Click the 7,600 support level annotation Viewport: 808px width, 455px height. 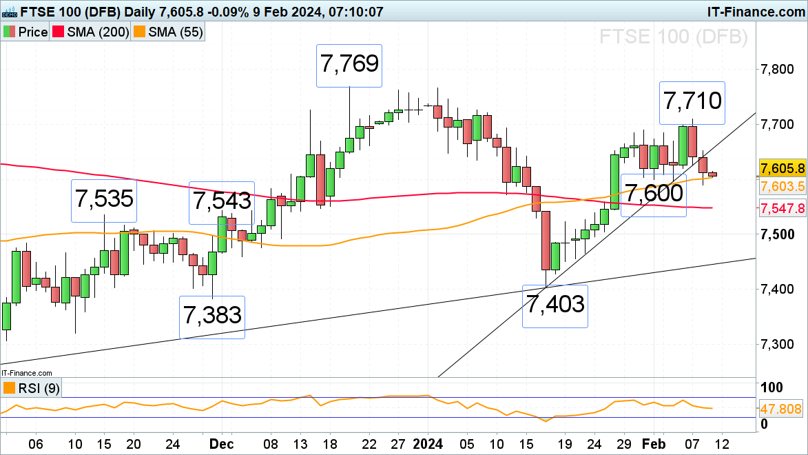pyautogui.click(x=654, y=195)
